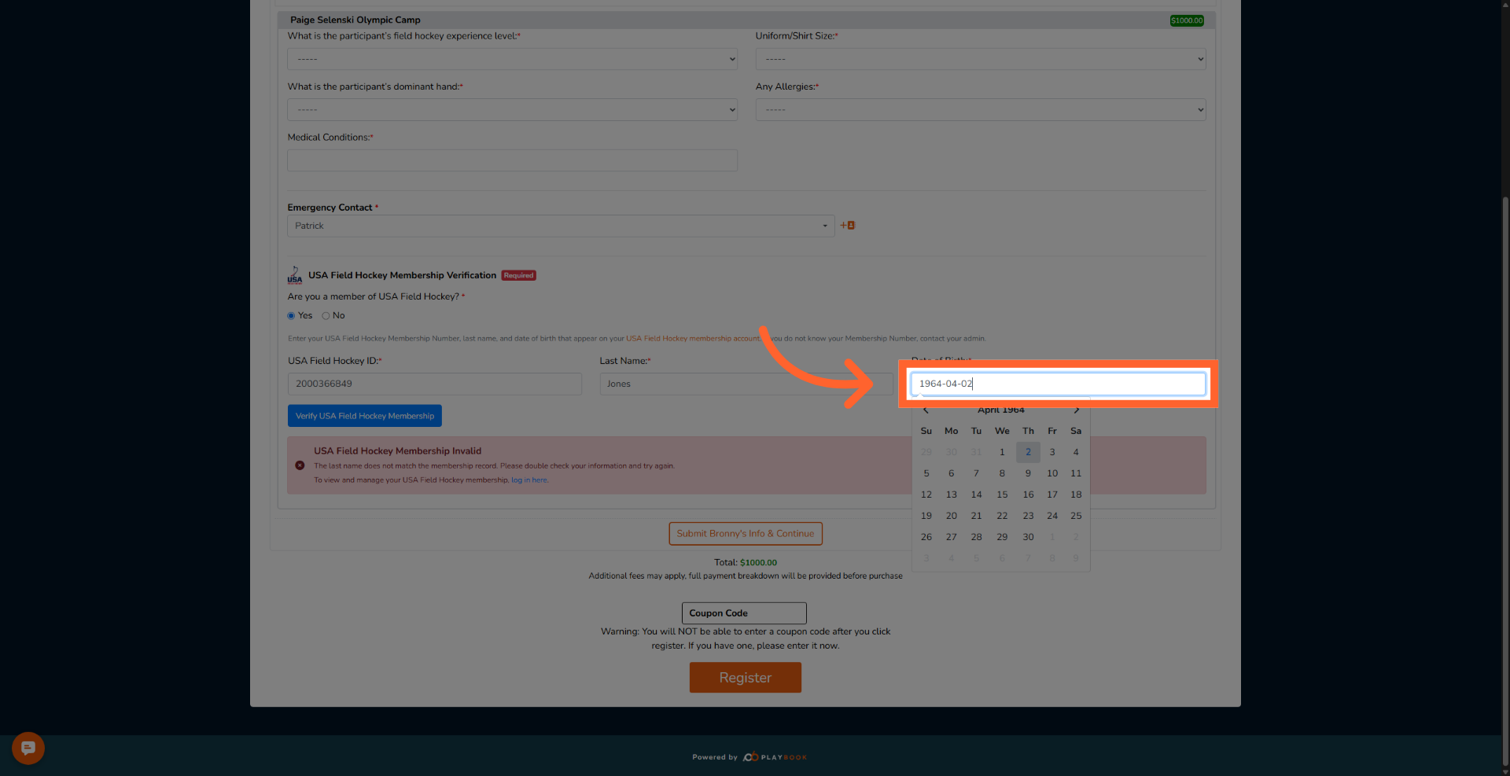Open the Uniform/Shirt Size dropdown
The width and height of the screenshot is (1510, 776).
(981, 59)
